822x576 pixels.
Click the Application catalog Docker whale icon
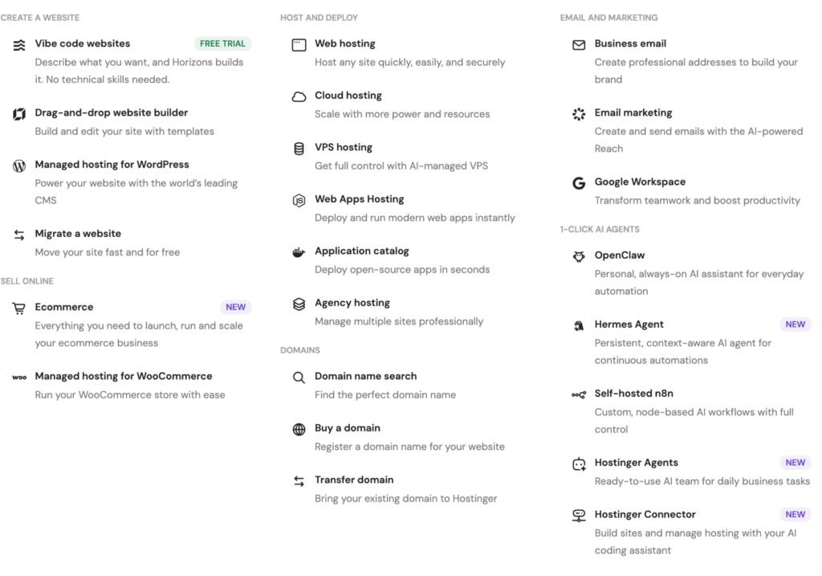point(299,252)
